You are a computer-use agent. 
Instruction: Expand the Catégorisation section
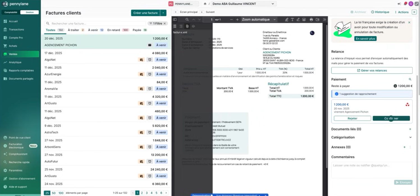[x=410, y=137]
